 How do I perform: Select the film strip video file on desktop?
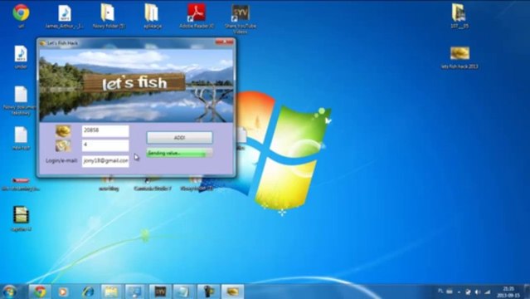click(21, 218)
